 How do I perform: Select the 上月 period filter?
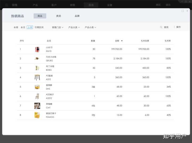pyautogui.click(x=30, y=27)
